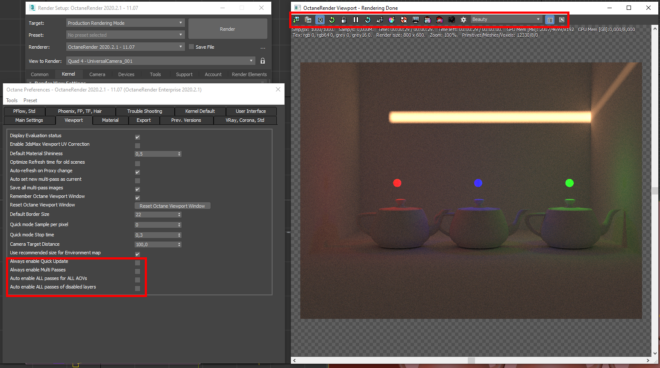The width and height of the screenshot is (660, 368).
Task: Activate the AF autofocus picker icon
Action: click(380, 20)
